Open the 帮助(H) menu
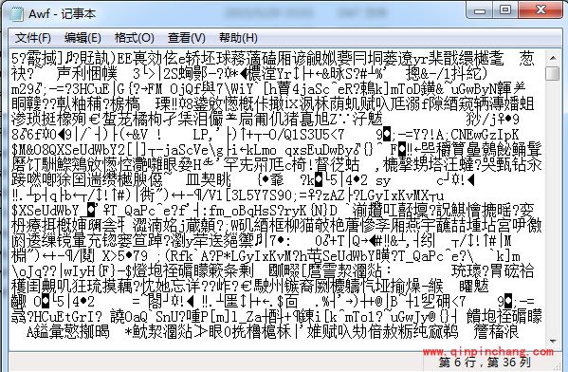The height and width of the screenshot is (372, 568). pos(238,38)
